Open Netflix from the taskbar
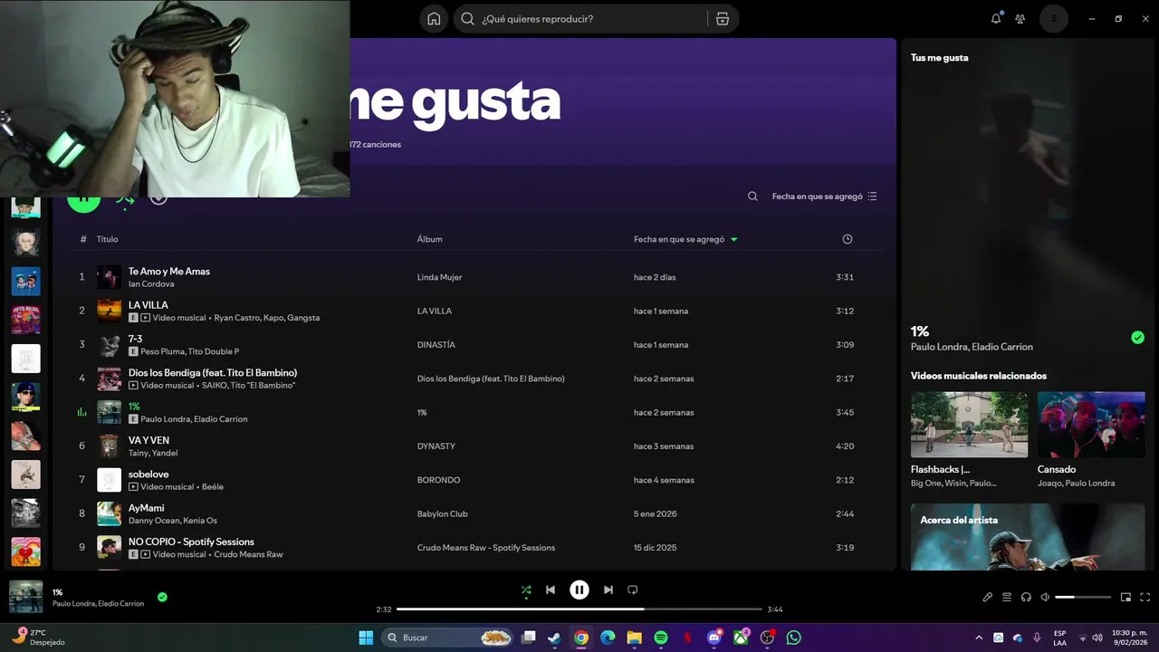 coord(687,638)
